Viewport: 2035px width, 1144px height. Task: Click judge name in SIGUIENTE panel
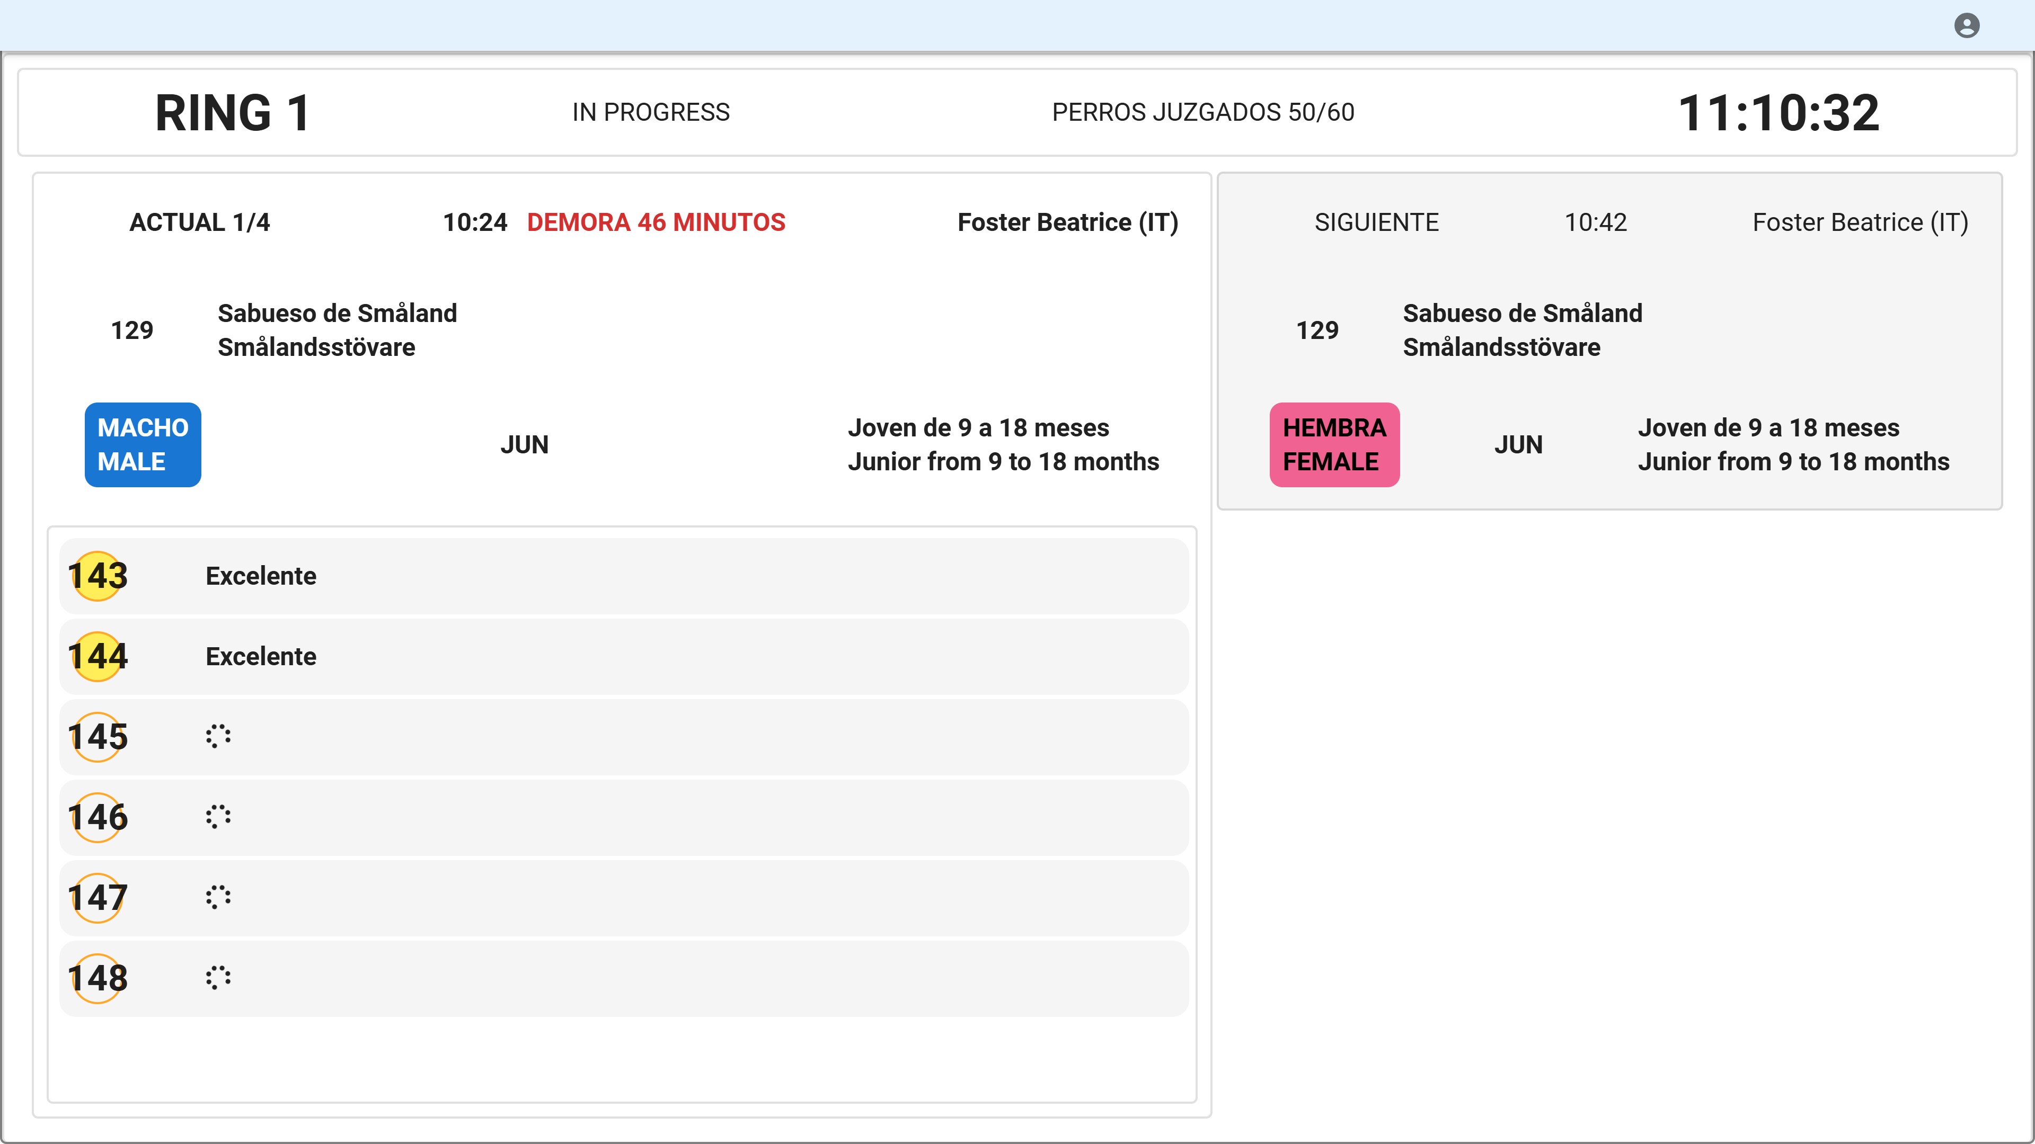coord(1861,222)
